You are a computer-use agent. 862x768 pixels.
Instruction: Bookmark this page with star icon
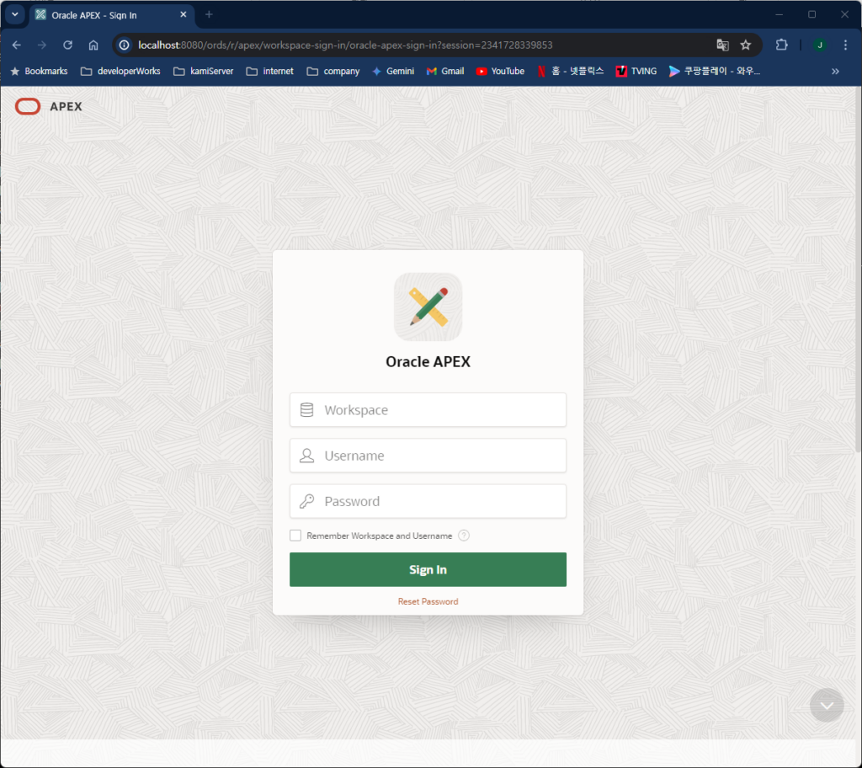click(746, 45)
